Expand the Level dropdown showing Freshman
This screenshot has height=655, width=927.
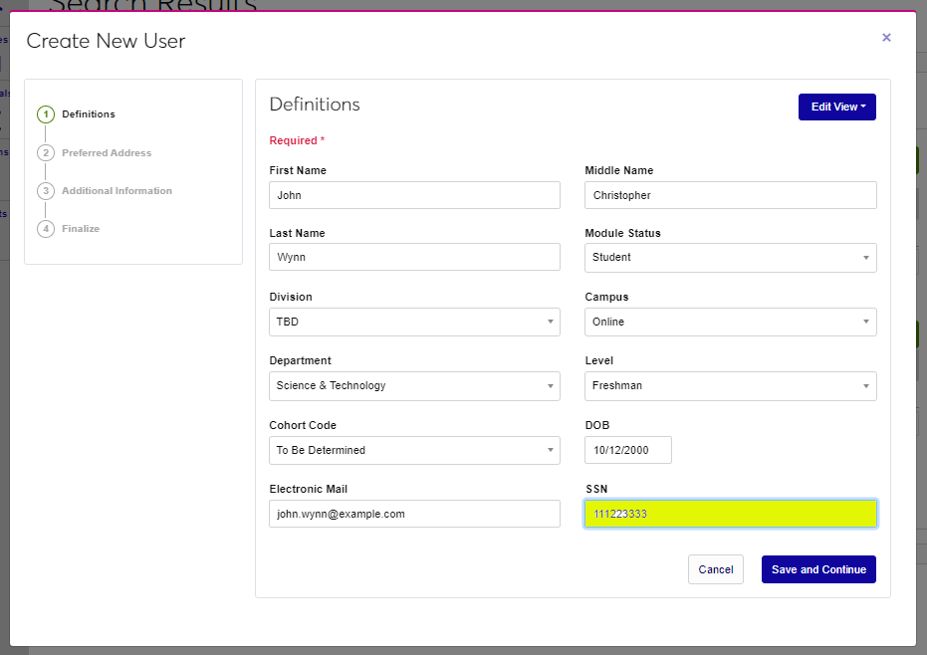[730, 386]
